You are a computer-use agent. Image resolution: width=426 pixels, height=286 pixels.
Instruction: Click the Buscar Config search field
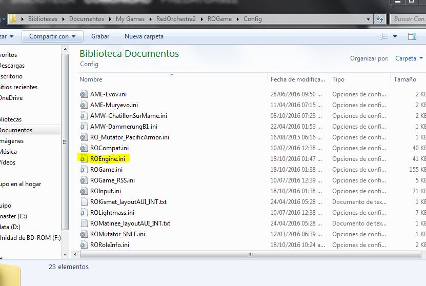pyautogui.click(x=408, y=19)
